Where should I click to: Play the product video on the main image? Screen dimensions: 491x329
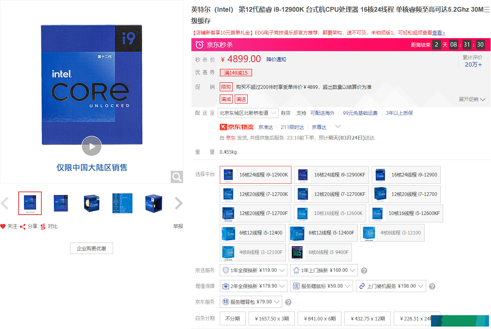[x=91, y=146]
